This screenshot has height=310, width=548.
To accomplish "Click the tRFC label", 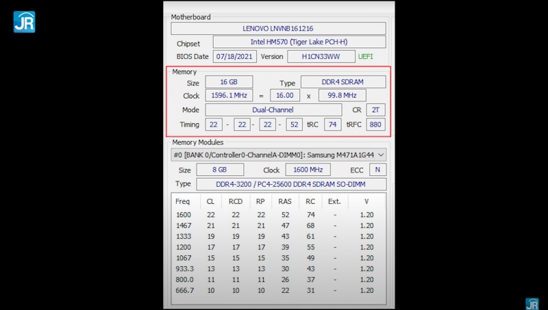I will pyautogui.click(x=353, y=125).
